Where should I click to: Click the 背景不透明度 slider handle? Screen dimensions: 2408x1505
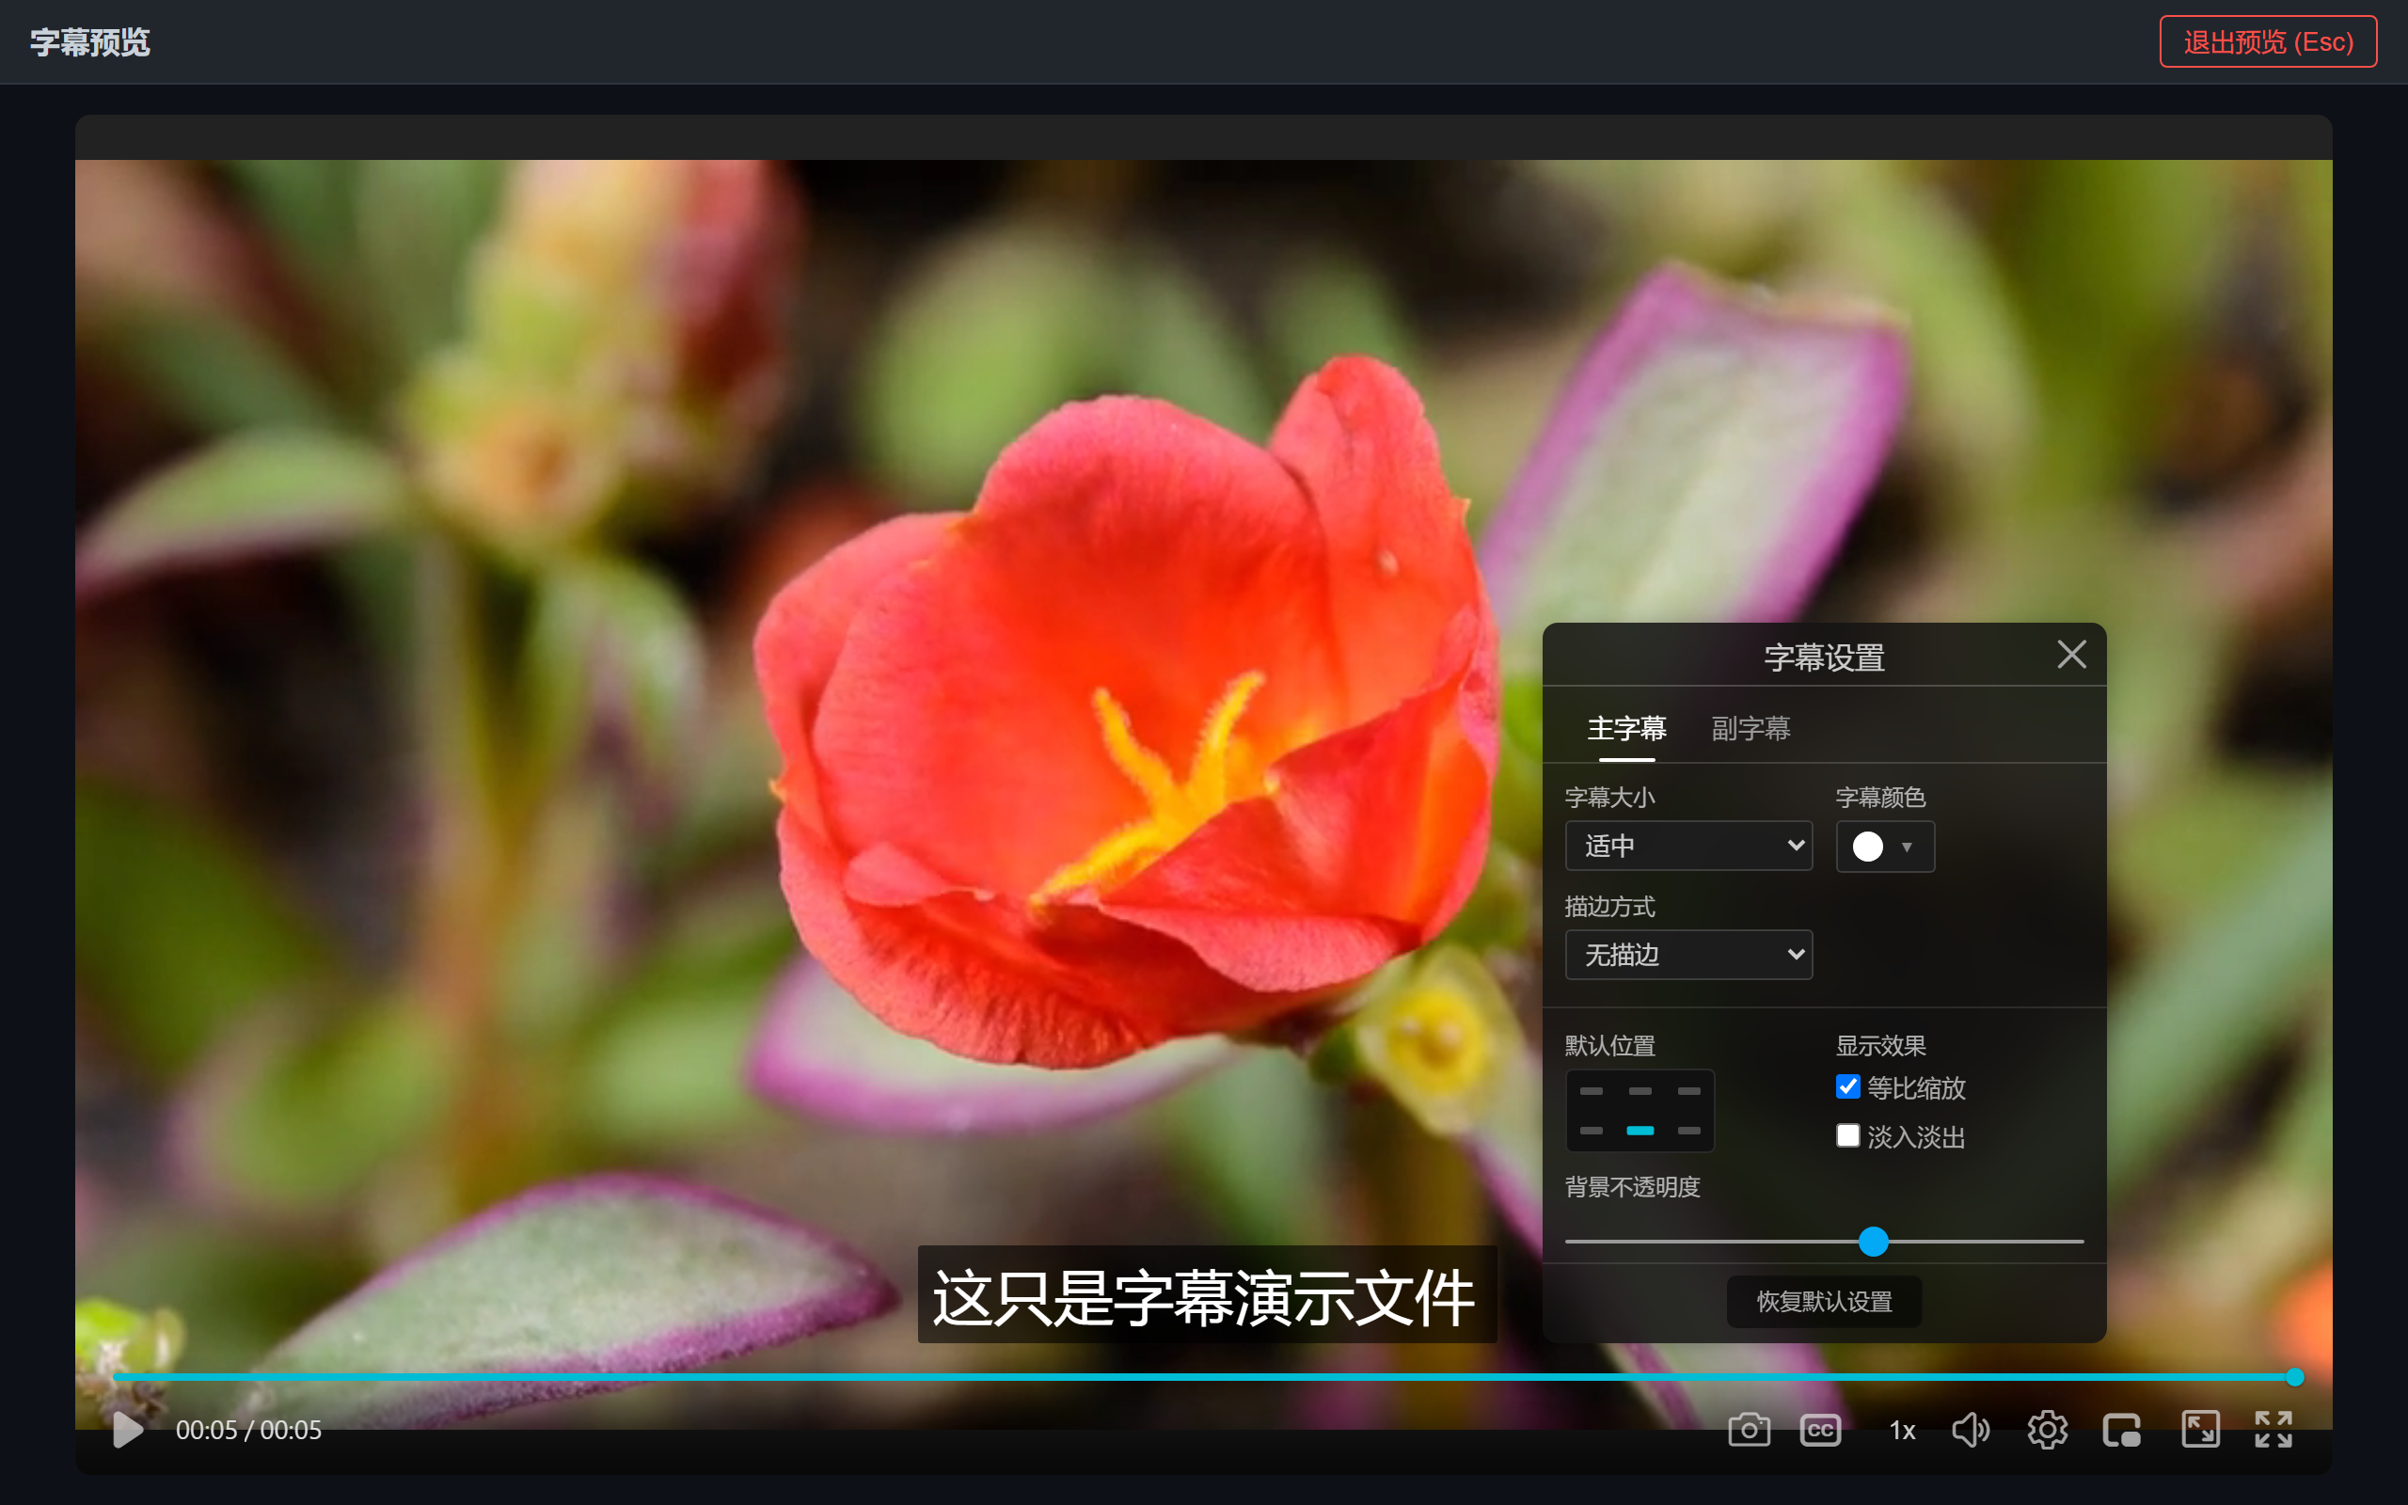[x=1874, y=1242]
